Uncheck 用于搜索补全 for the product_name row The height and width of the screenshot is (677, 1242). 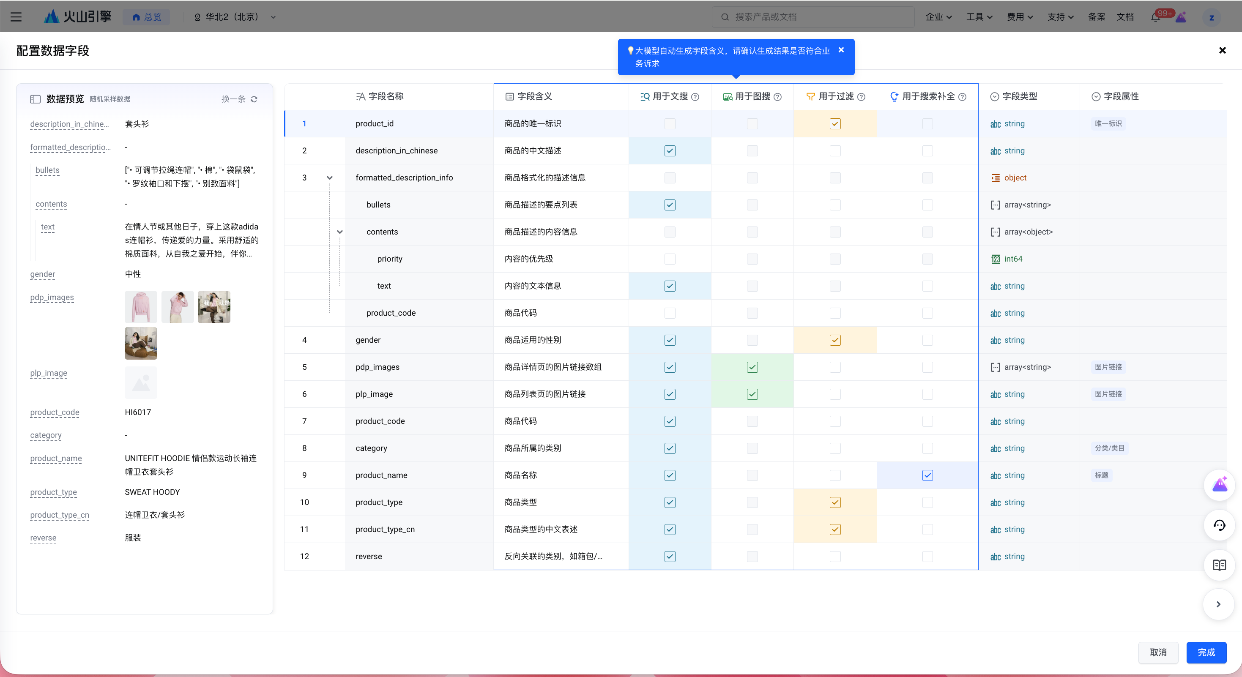927,475
